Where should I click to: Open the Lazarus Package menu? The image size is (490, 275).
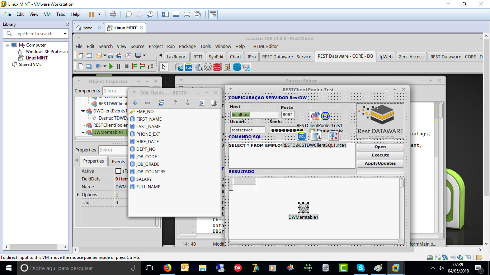pos(187,46)
